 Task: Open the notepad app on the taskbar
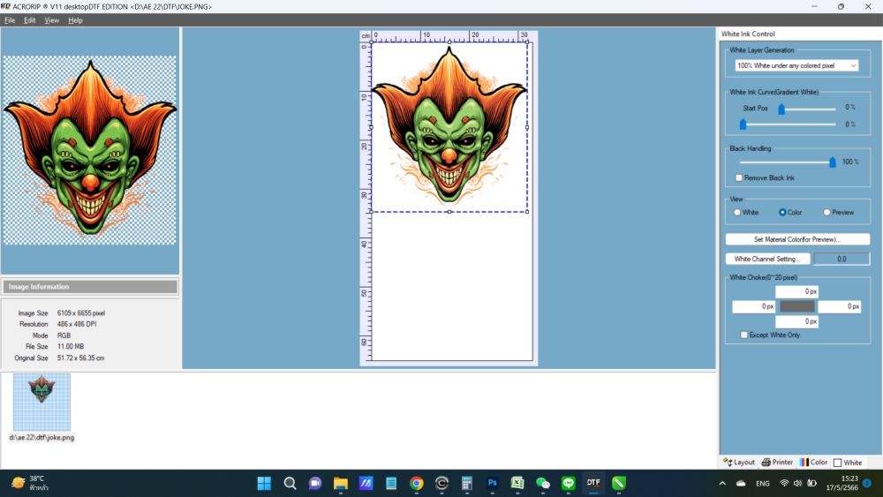click(391, 483)
